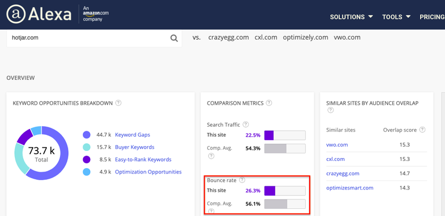Click help icon under Bounce rate Comp. Avg.
Viewport: 445px width, 216px height.
pos(211,211)
